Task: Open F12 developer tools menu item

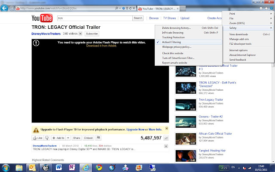Action: coord(248,44)
